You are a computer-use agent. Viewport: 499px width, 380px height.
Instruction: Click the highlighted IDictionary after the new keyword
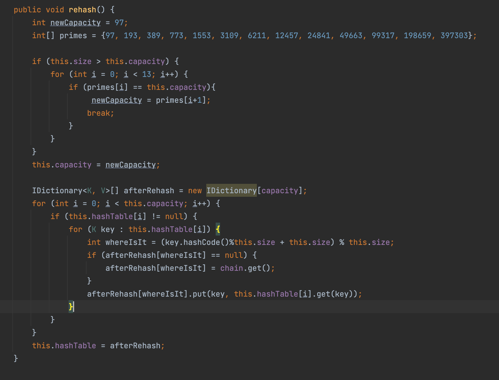pos(231,191)
